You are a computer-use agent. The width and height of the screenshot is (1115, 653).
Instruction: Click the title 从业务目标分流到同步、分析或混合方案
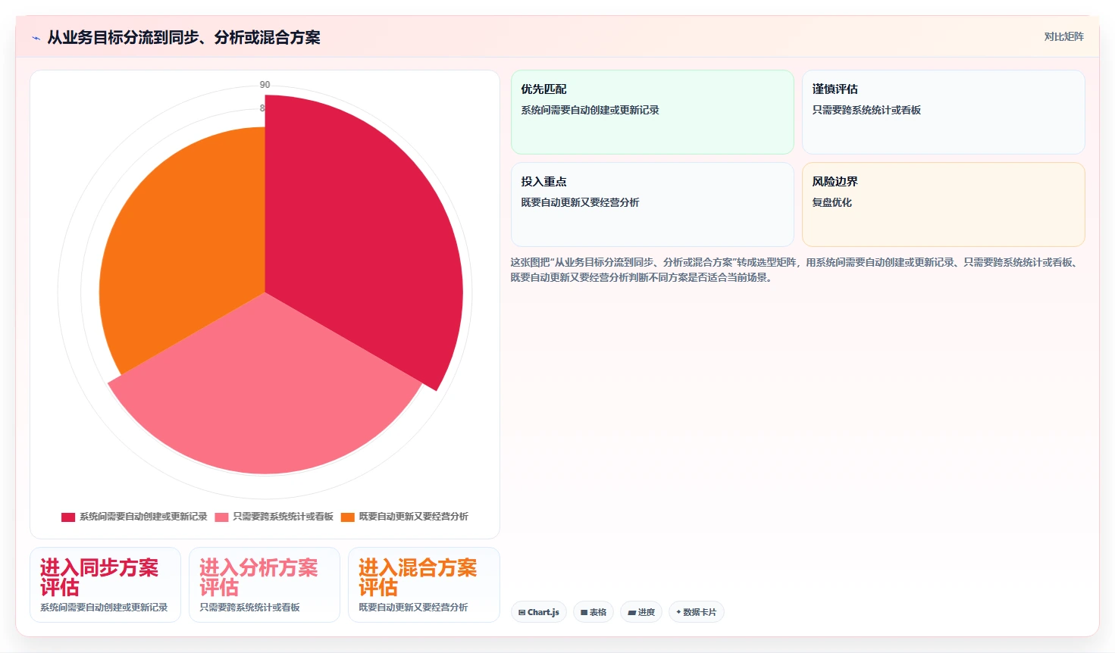click(183, 37)
